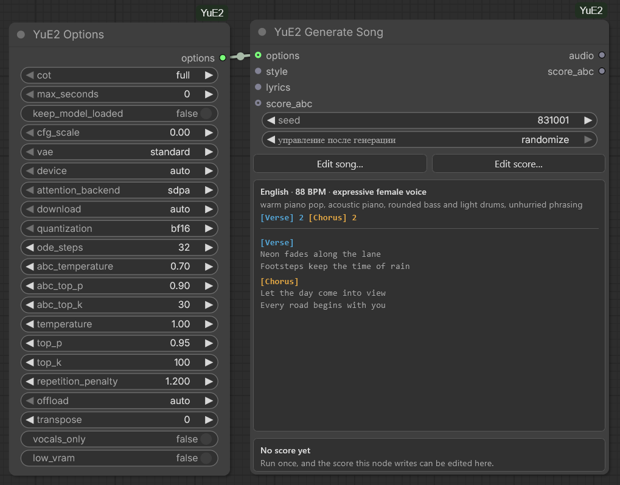
Task: Click the seed value 831001
Action: pos(553,120)
